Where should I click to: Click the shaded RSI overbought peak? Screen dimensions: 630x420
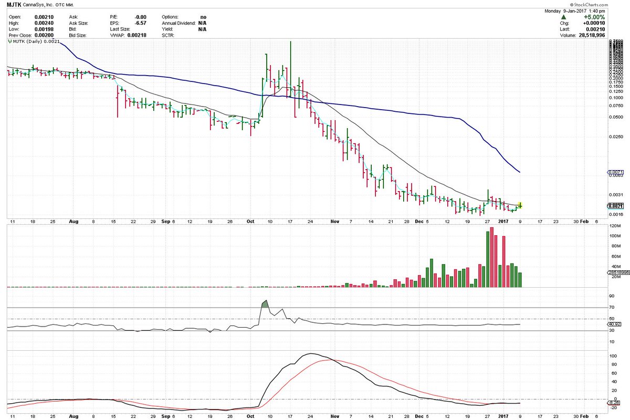point(266,304)
